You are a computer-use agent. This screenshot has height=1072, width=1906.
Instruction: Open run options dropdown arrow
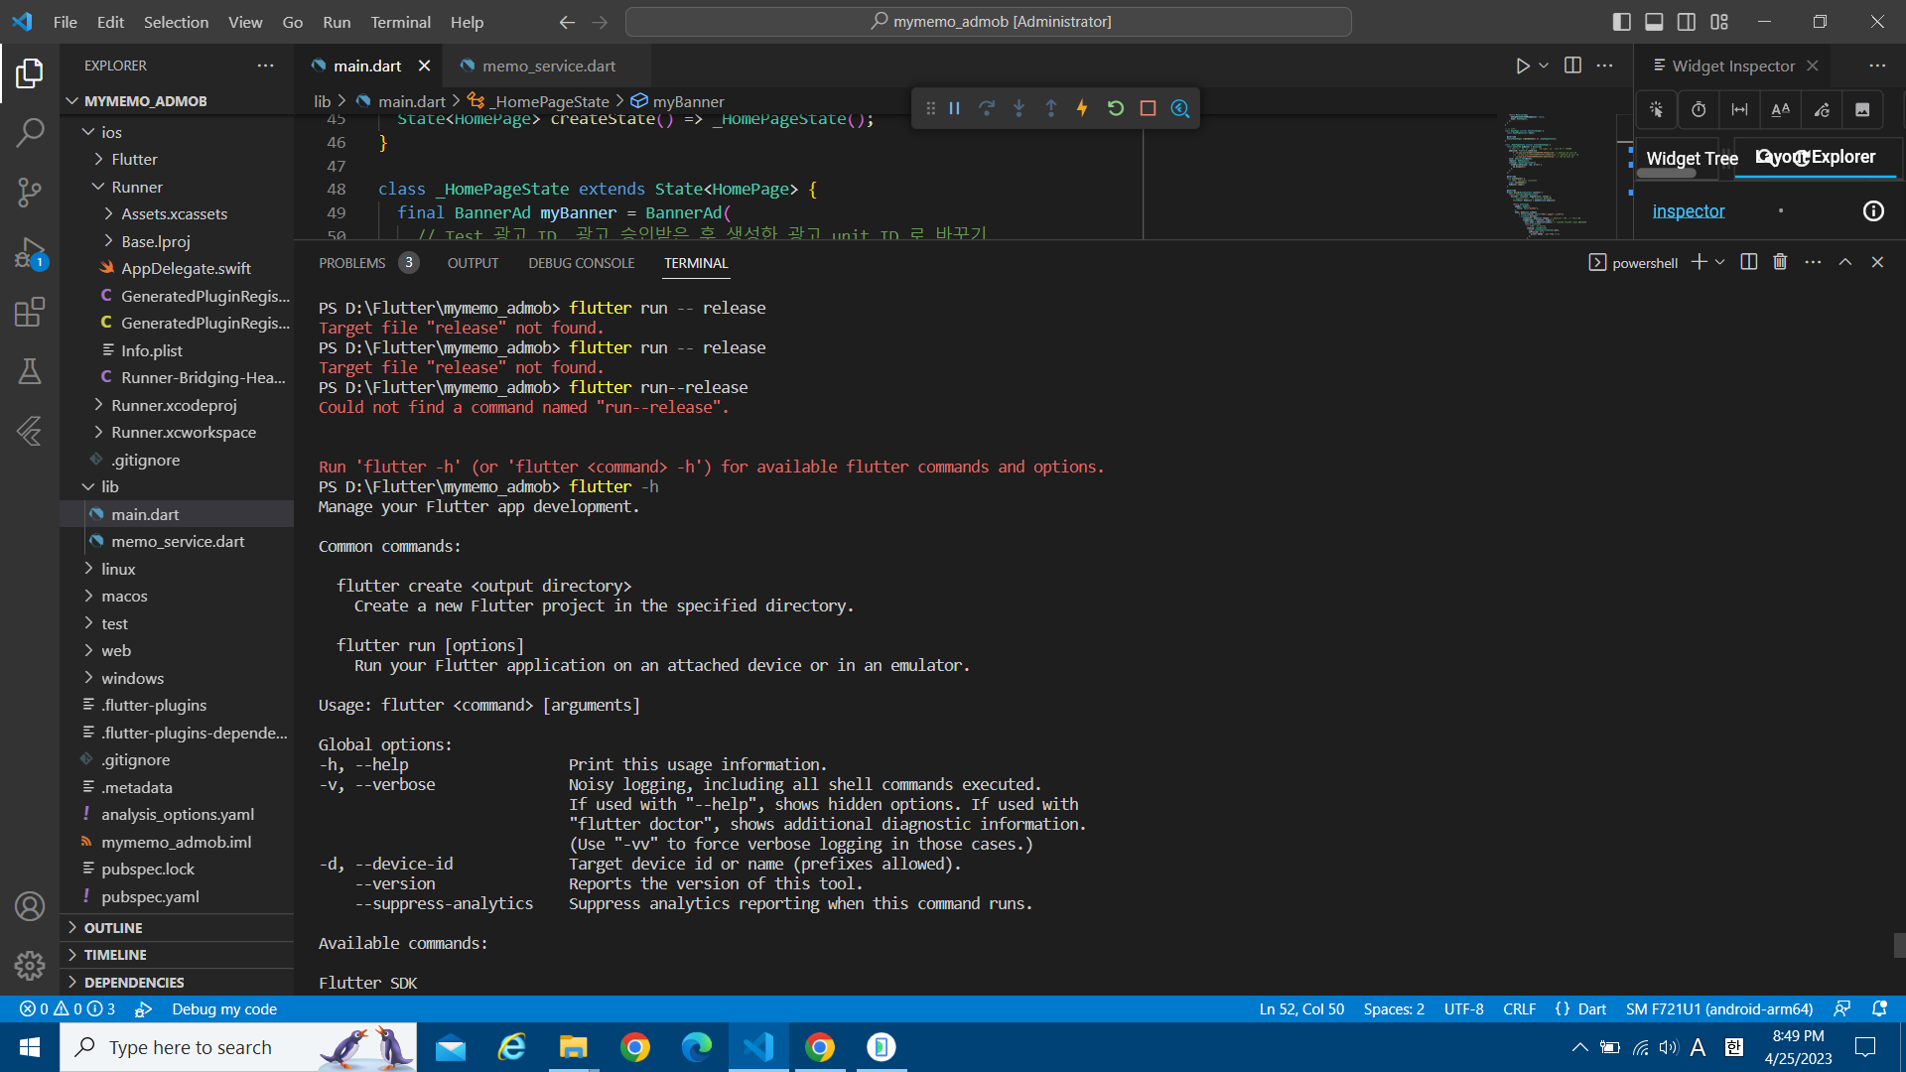pos(1544,66)
